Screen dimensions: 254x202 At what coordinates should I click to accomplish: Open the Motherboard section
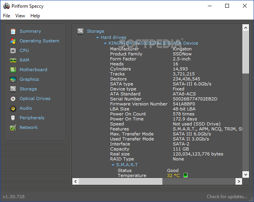pyautogui.click(x=33, y=70)
